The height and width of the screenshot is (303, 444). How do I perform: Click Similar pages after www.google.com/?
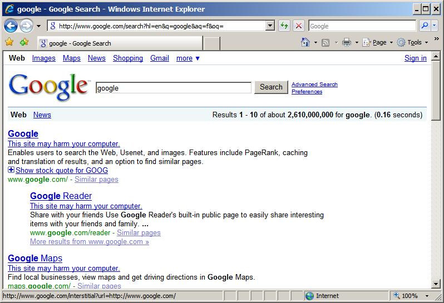96,180
